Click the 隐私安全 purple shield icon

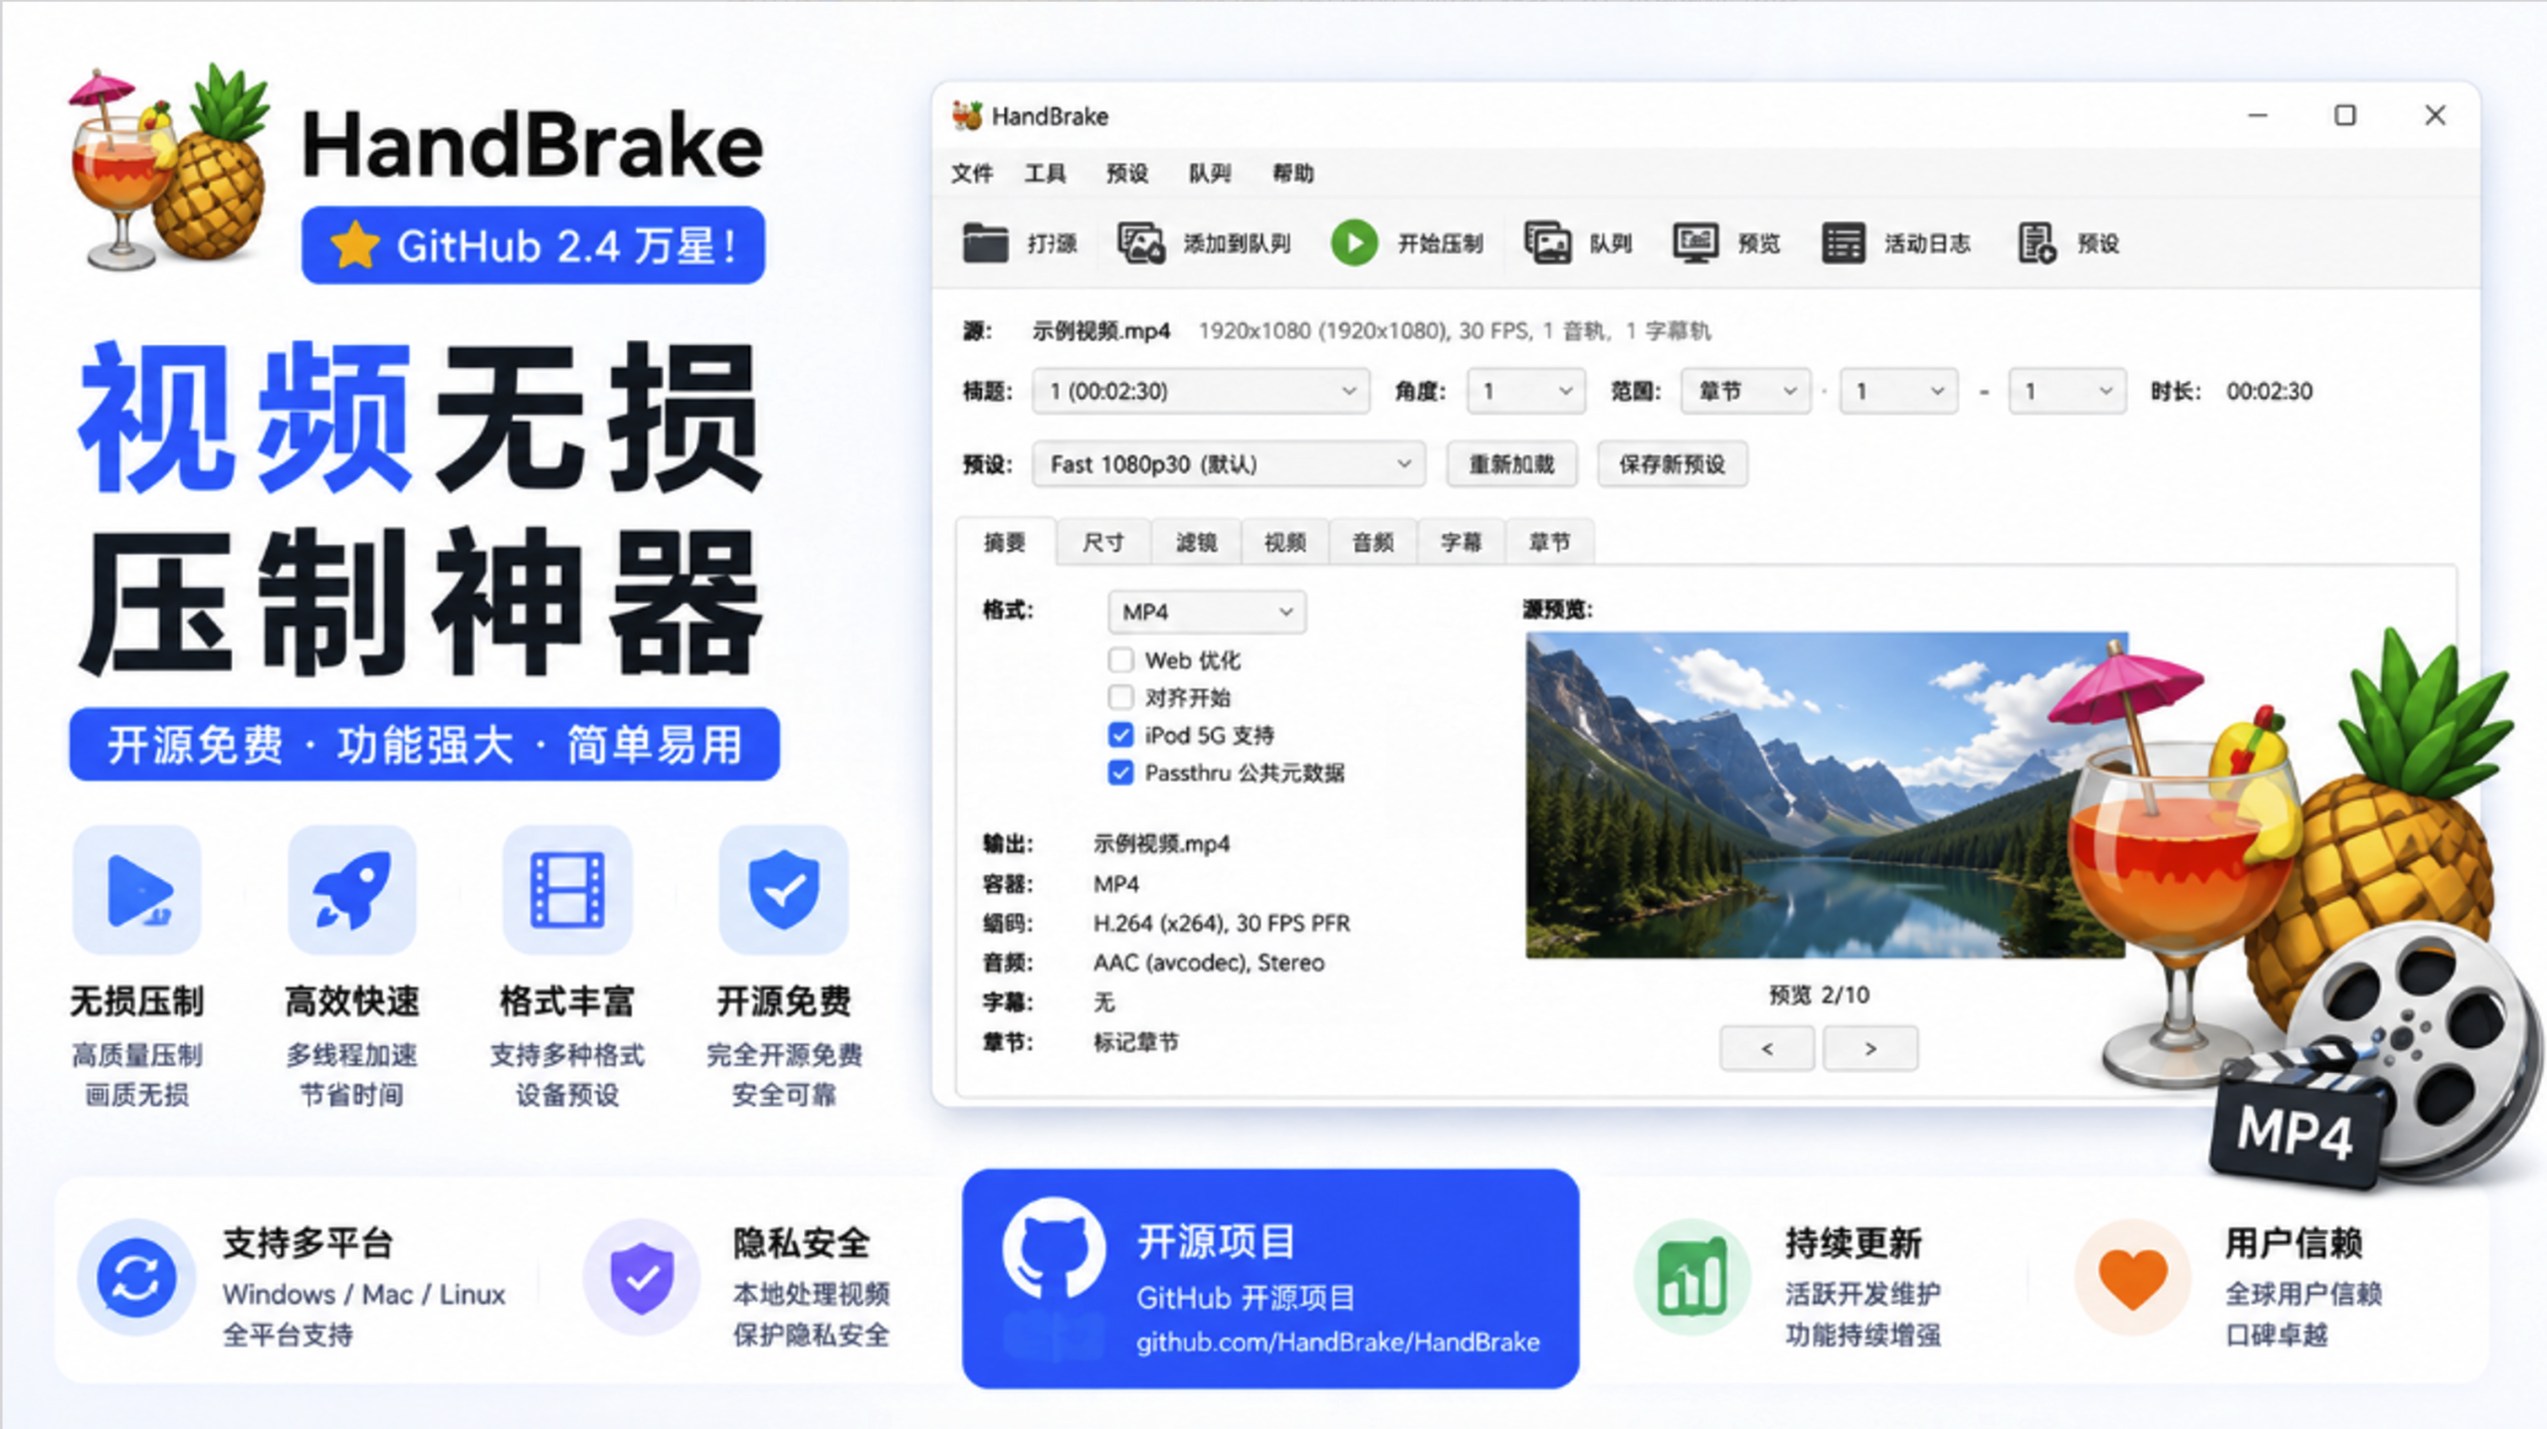pos(642,1278)
